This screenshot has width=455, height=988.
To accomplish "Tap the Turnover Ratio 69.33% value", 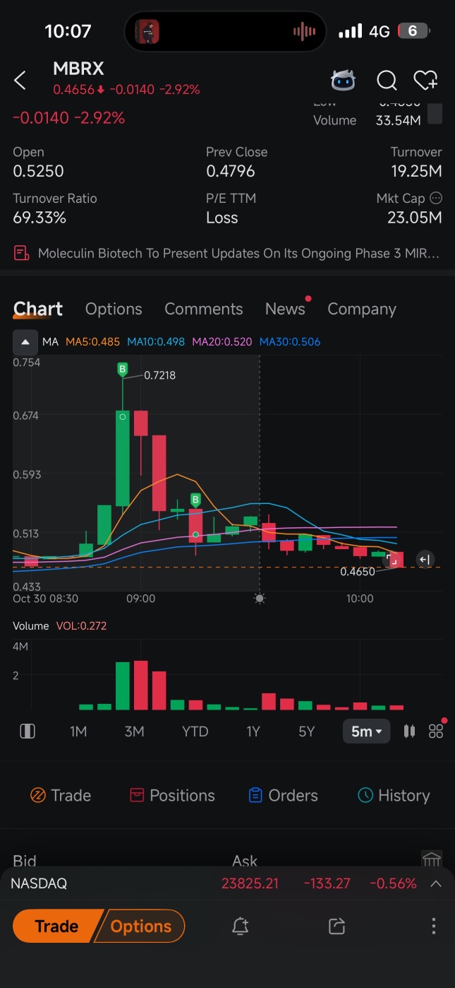I will click(40, 218).
